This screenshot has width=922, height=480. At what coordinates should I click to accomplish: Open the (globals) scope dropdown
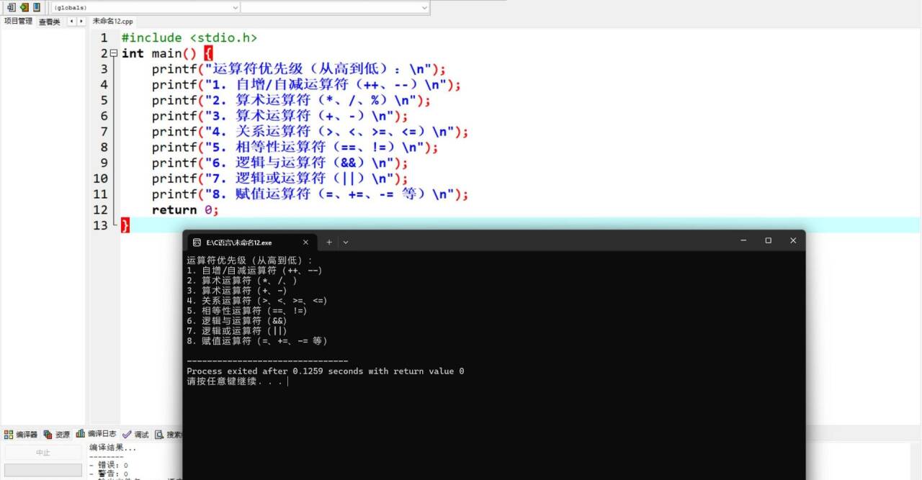click(x=144, y=7)
